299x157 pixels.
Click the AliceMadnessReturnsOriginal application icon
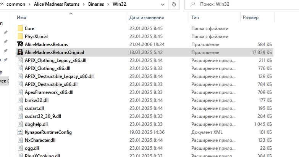(20, 52)
